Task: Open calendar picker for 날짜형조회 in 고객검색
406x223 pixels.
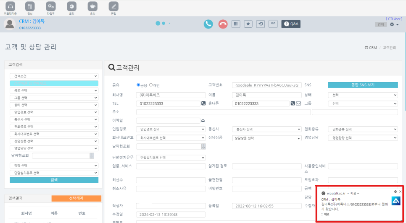Action: pyautogui.click(x=92, y=156)
